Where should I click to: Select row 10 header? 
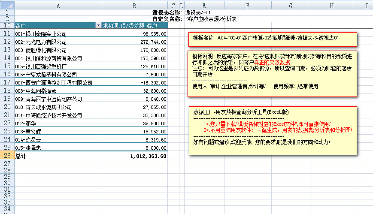[x=7, y=26]
